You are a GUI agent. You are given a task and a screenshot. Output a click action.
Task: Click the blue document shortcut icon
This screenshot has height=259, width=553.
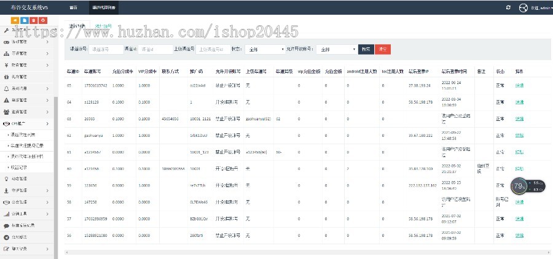click(25, 20)
